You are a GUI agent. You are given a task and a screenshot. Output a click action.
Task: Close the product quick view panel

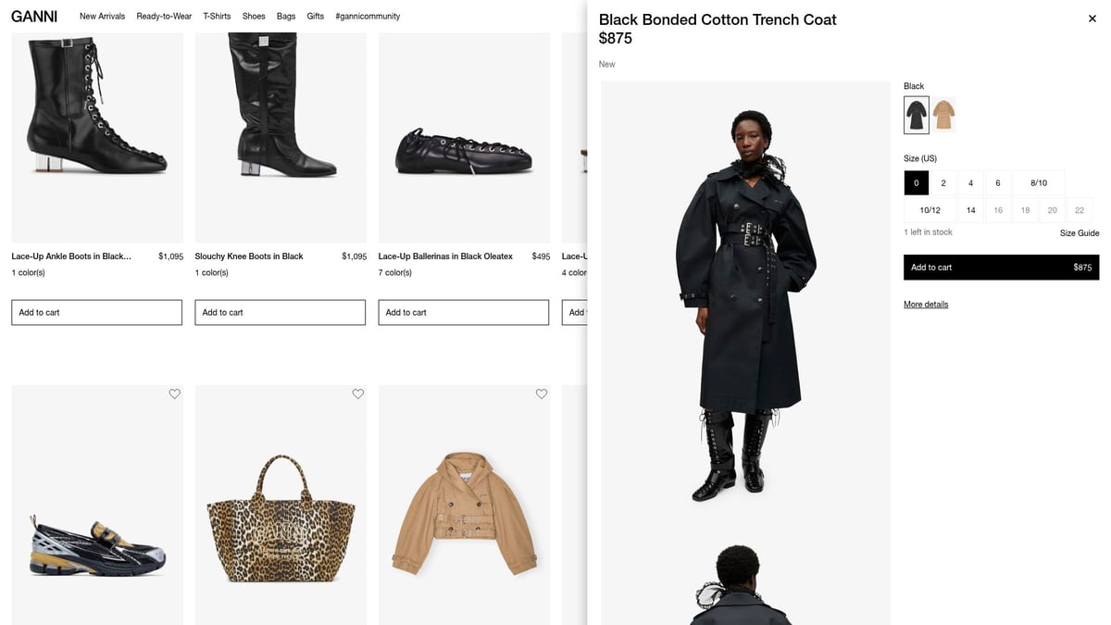(1092, 19)
